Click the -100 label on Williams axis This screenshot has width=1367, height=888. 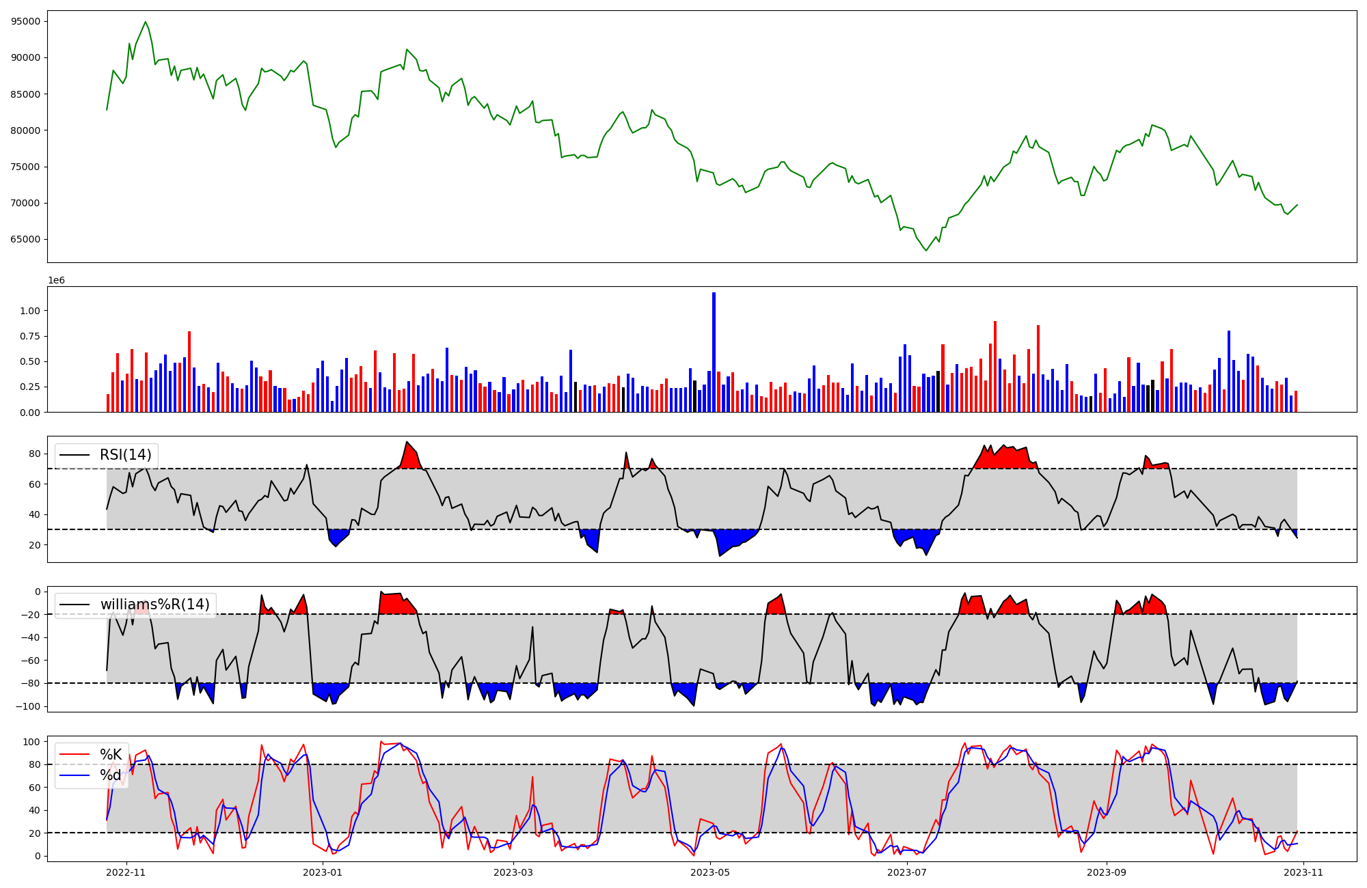pos(27,706)
